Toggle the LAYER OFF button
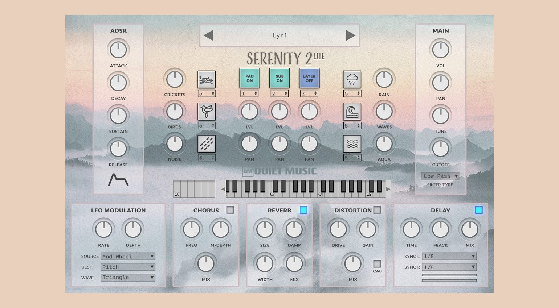This screenshot has width=559, height=308. coord(309,78)
